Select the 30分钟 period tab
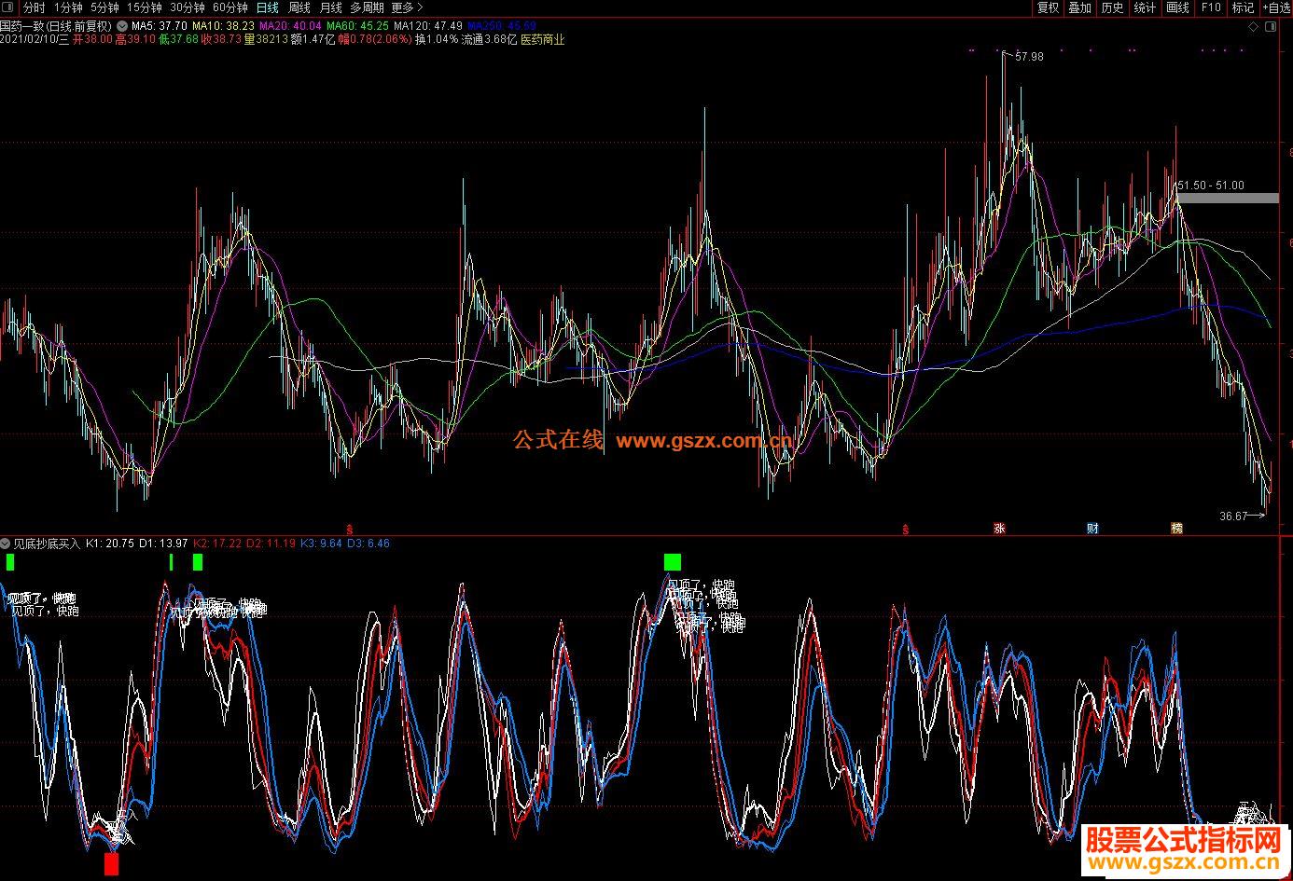 tap(188, 7)
